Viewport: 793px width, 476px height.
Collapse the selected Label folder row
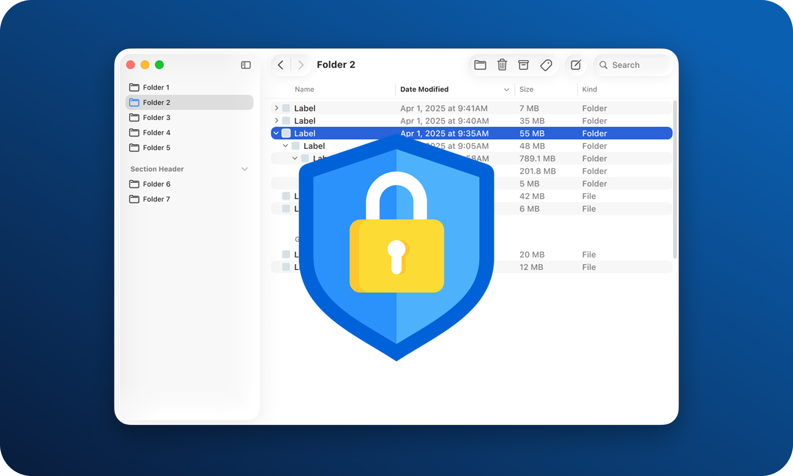(x=276, y=133)
